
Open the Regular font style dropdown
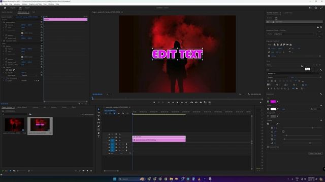pyautogui.click(x=278, y=77)
